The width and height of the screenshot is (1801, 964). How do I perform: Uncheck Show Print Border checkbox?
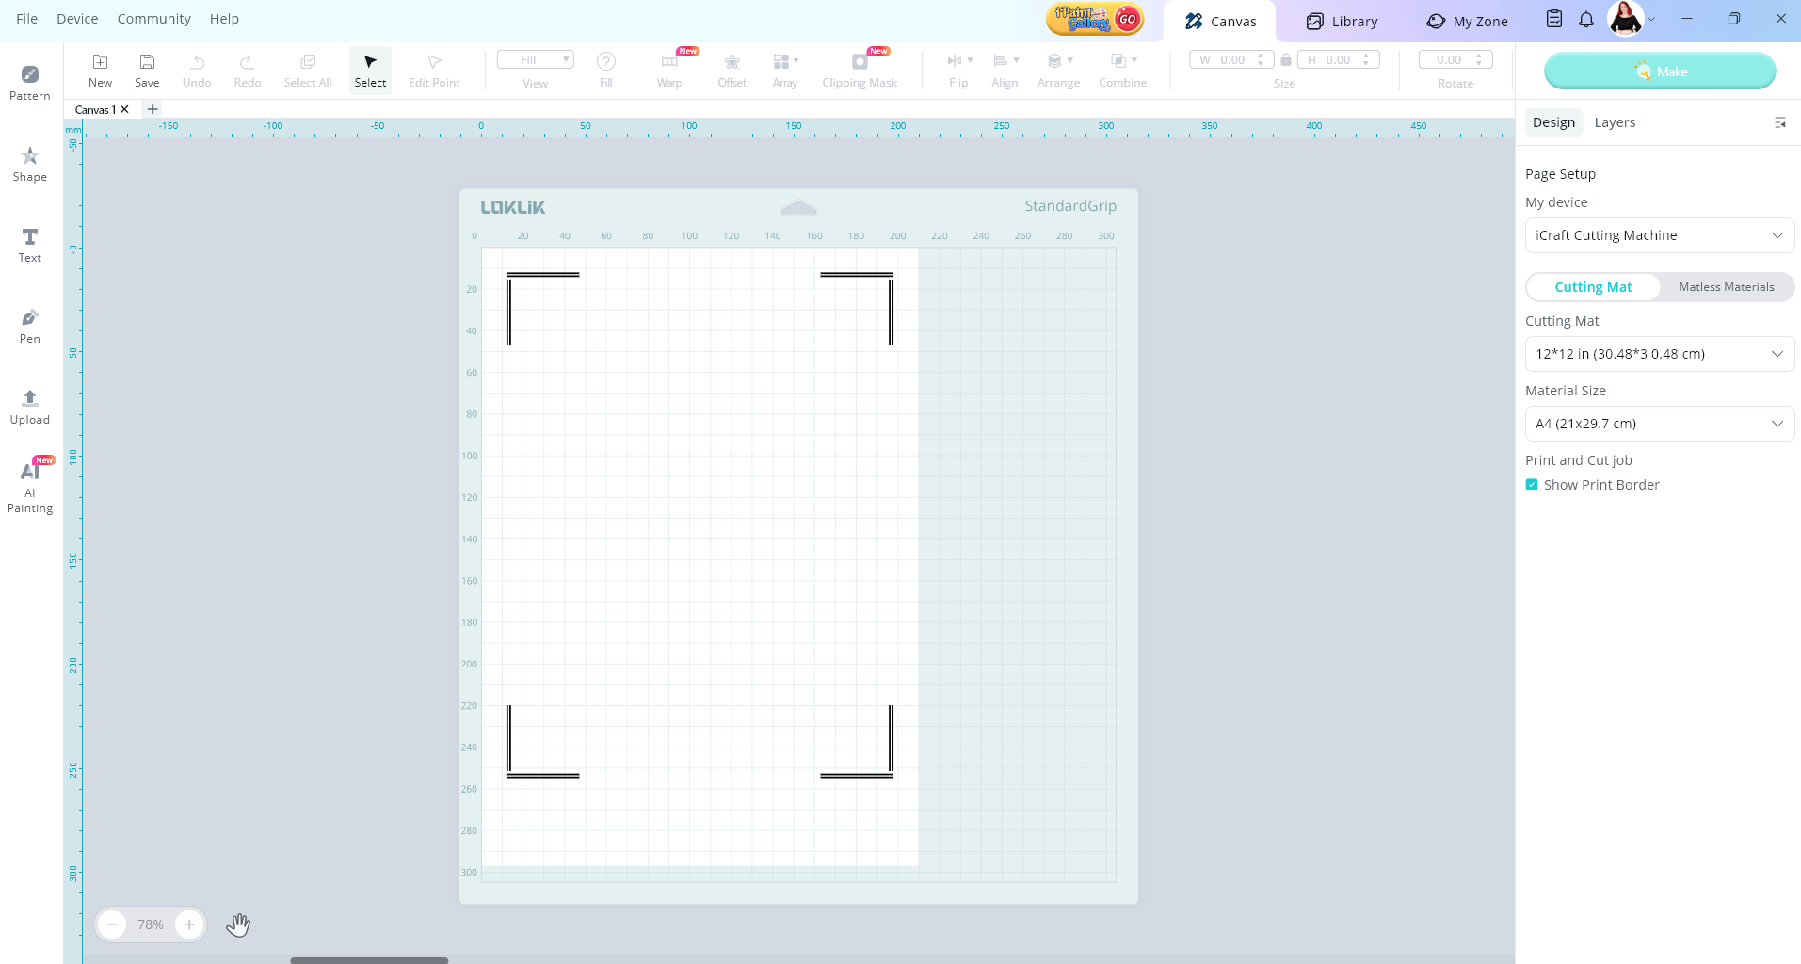(x=1532, y=485)
